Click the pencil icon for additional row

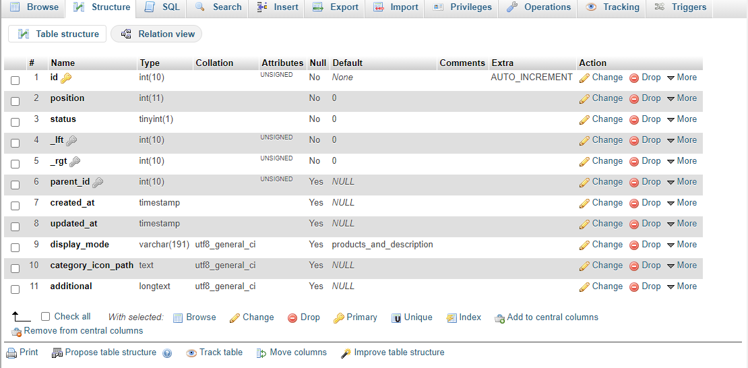click(x=584, y=287)
